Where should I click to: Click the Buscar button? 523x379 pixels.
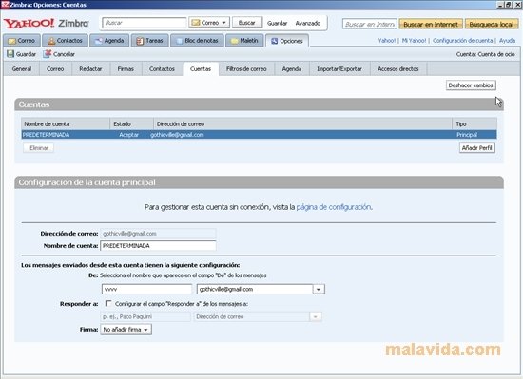point(247,23)
